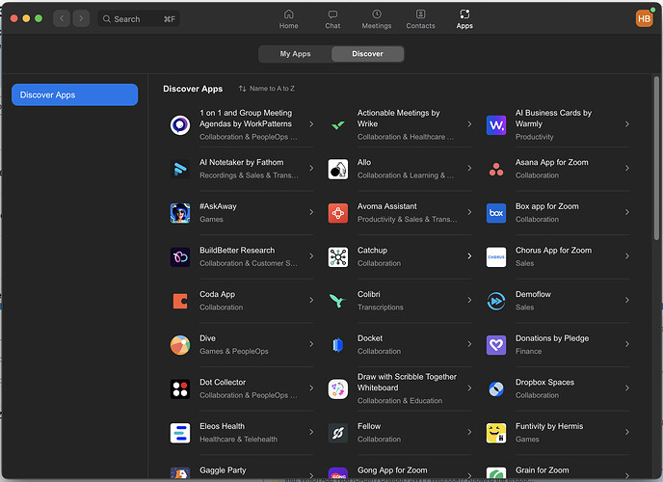Click the Colibri hummingbird icon

338,301
